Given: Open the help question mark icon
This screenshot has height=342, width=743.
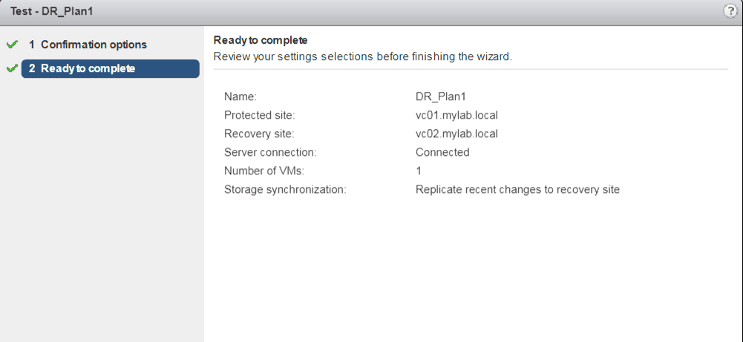Looking at the screenshot, I should click(x=730, y=12).
